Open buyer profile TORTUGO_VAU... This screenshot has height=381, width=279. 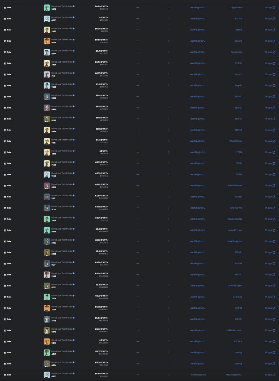(x=234, y=330)
